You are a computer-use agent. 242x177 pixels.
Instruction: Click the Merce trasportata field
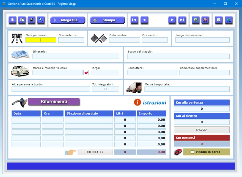187,89
